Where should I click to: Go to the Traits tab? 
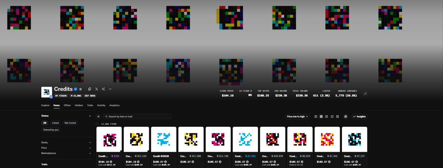90,105
